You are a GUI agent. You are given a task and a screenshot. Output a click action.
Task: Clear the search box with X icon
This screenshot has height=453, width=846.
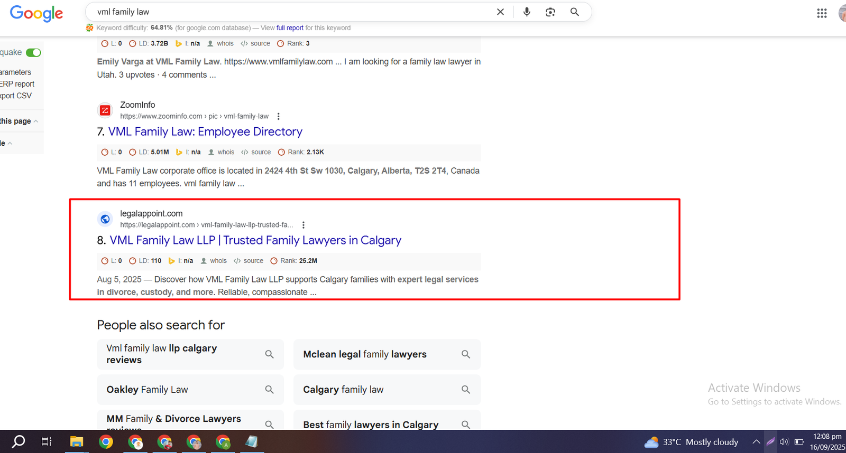tap(500, 12)
